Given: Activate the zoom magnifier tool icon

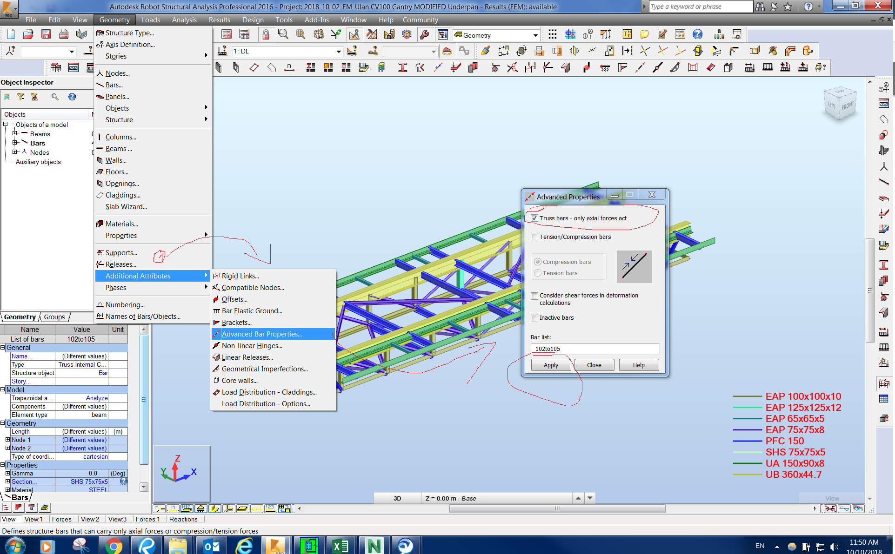Looking at the screenshot, I should [x=282, y=34].
